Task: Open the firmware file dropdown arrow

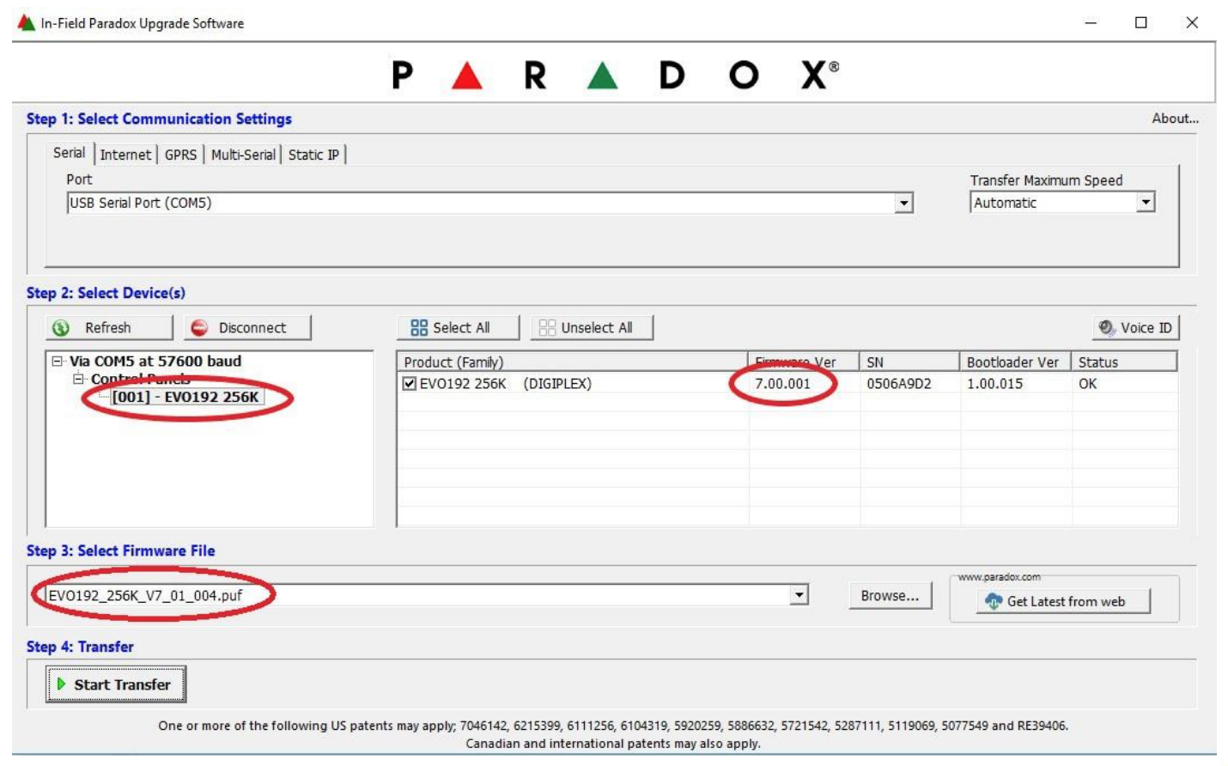Action: click(799, 595)
